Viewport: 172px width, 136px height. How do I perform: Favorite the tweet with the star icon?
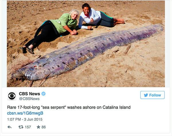pyautogui.click(x=38, y=127)
